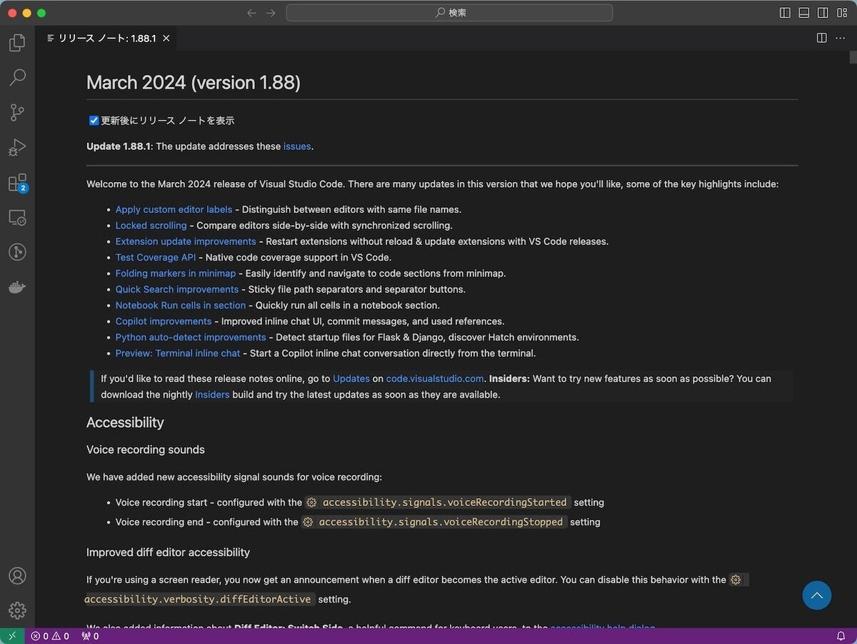This screenshot has height=644, width=857.
Task: Toggle the secondary side bar layout icon
Action: 823,13
